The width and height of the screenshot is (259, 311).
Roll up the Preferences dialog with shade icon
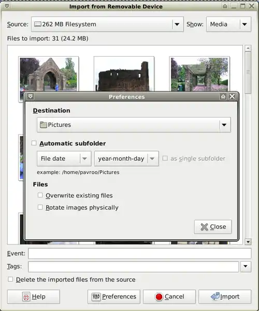223,97
